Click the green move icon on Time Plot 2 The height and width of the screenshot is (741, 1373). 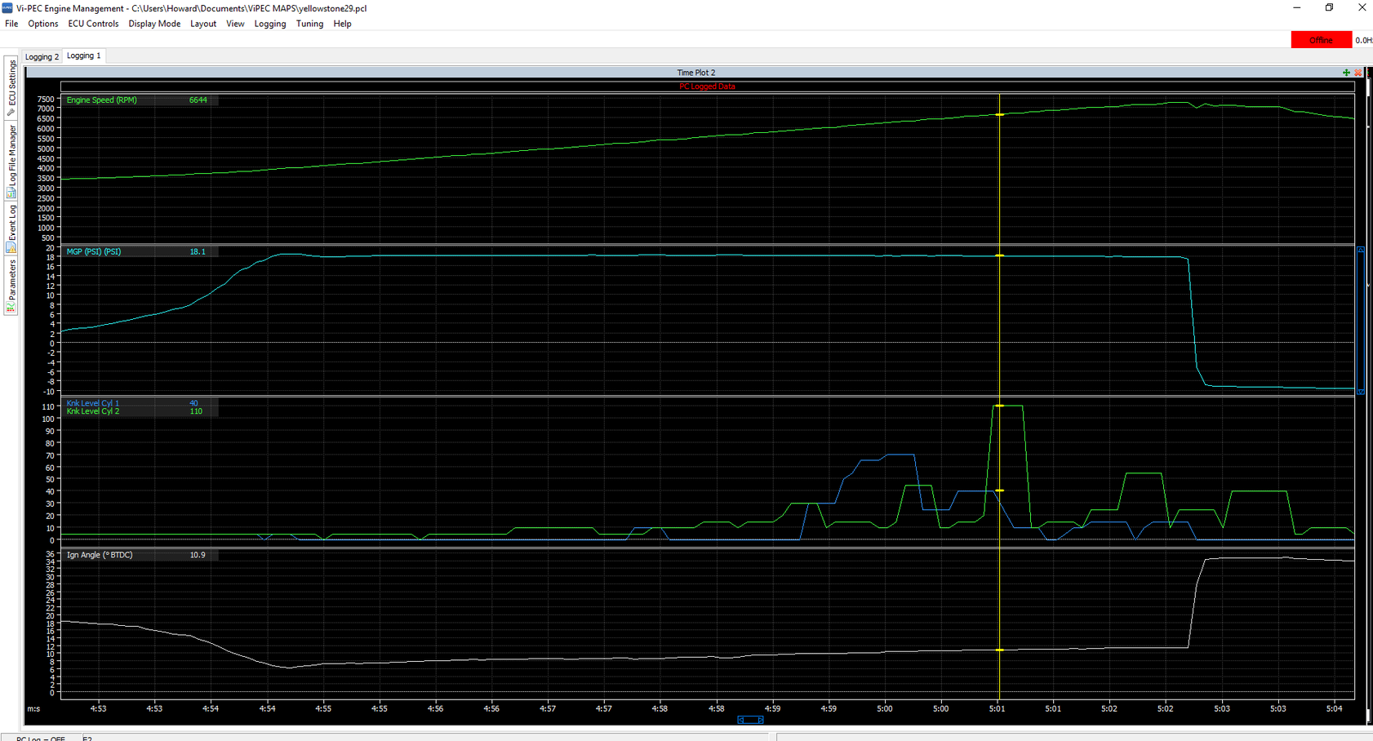click(x=1346, y=73)
